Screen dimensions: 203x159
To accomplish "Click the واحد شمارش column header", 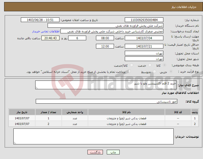I will point(75,112).
